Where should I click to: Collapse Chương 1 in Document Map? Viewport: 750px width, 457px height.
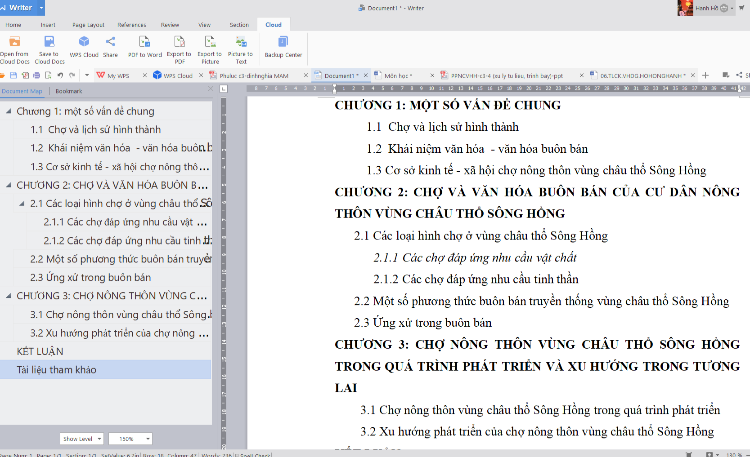8,111
